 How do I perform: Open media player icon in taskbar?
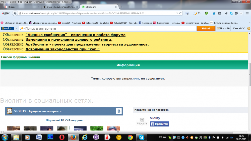(27, 137)
